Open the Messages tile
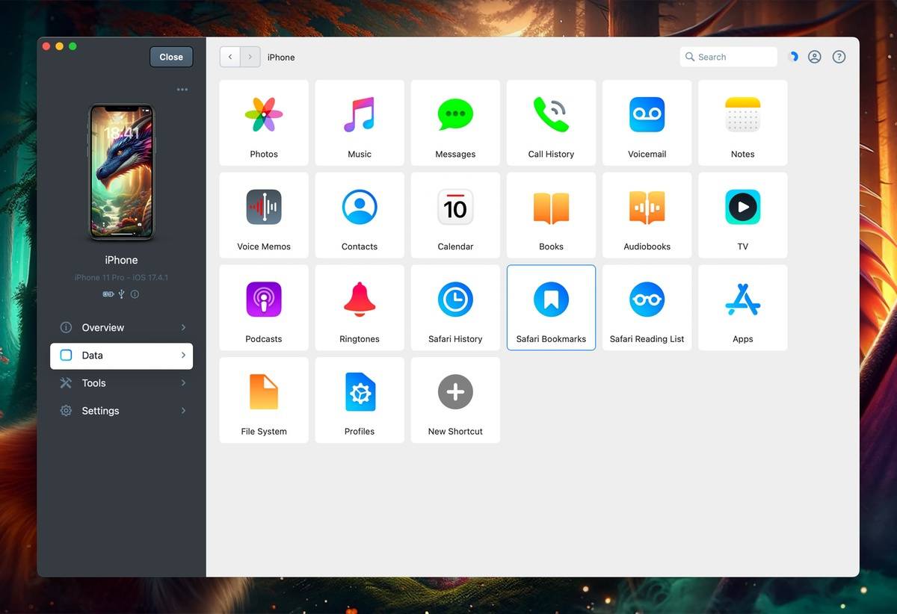Image resolution: width=897 pixels, height=614 pixels. pos(455,123)
